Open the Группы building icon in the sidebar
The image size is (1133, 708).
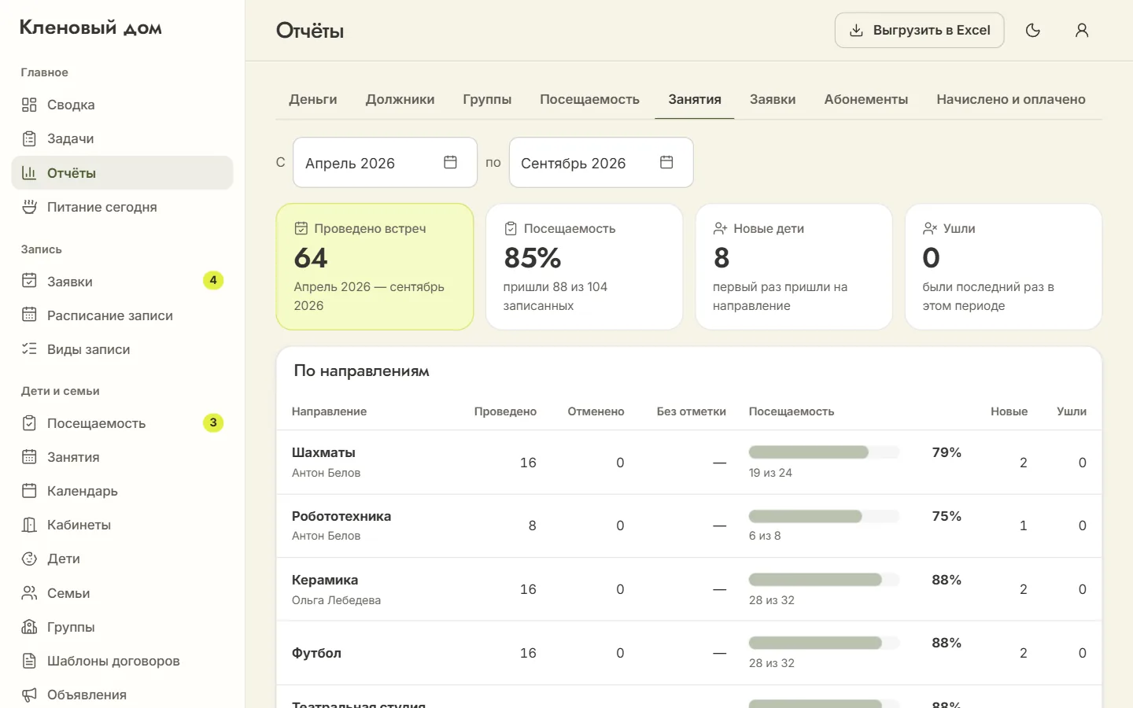coord(29,627)
